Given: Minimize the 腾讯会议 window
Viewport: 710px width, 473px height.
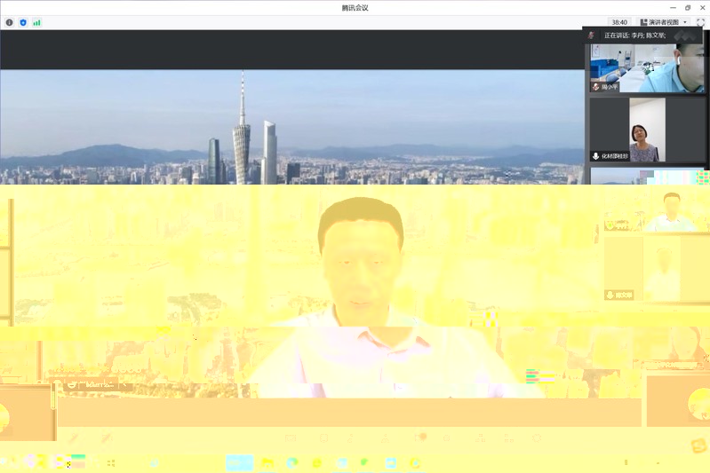Looking at the screenshot, I should pos(672,7).
